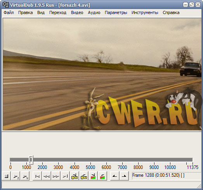Step backward one frame

coord(47,176)
